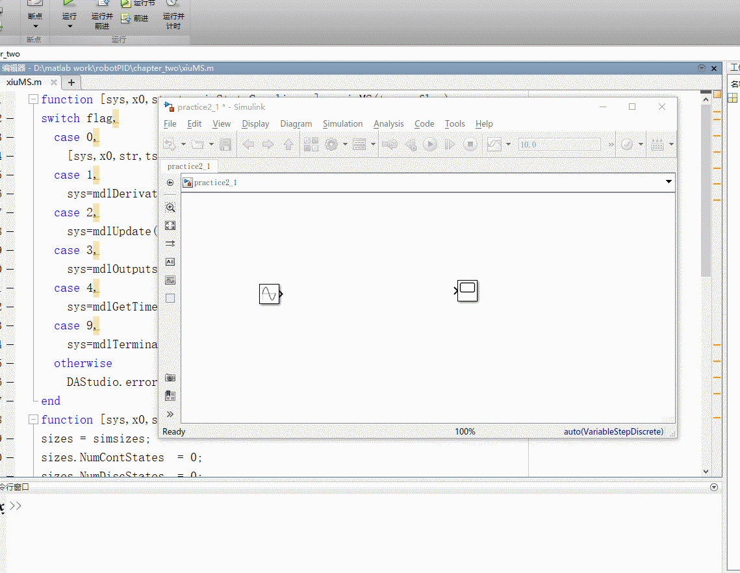Open Build Model dropdown arrow
The height and width of the screenshot is (573, 740).
coord(671,144)
